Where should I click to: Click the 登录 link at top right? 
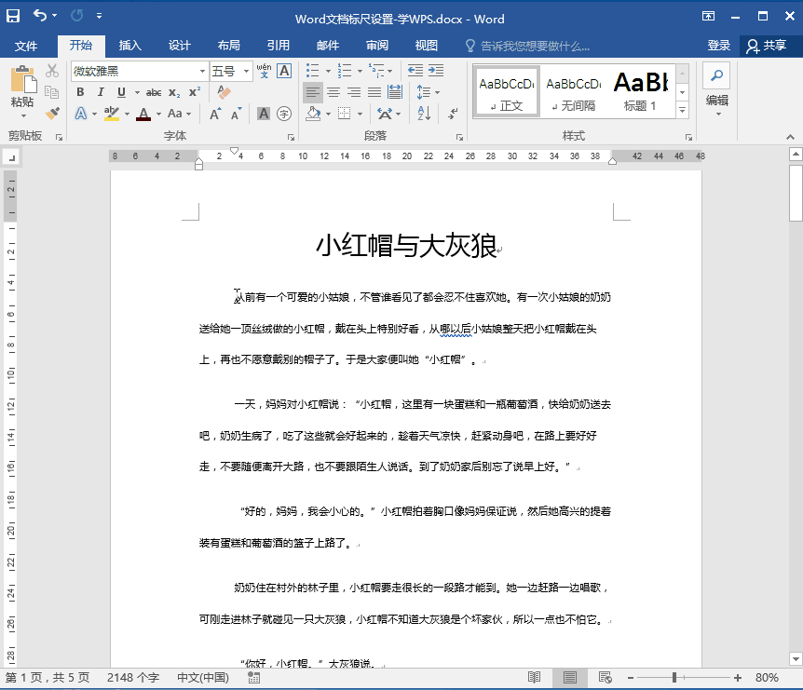click(718, 45)
